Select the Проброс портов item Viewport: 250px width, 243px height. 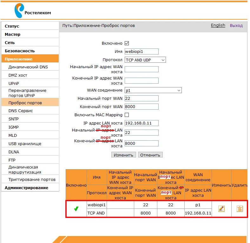tap(30, 103)
